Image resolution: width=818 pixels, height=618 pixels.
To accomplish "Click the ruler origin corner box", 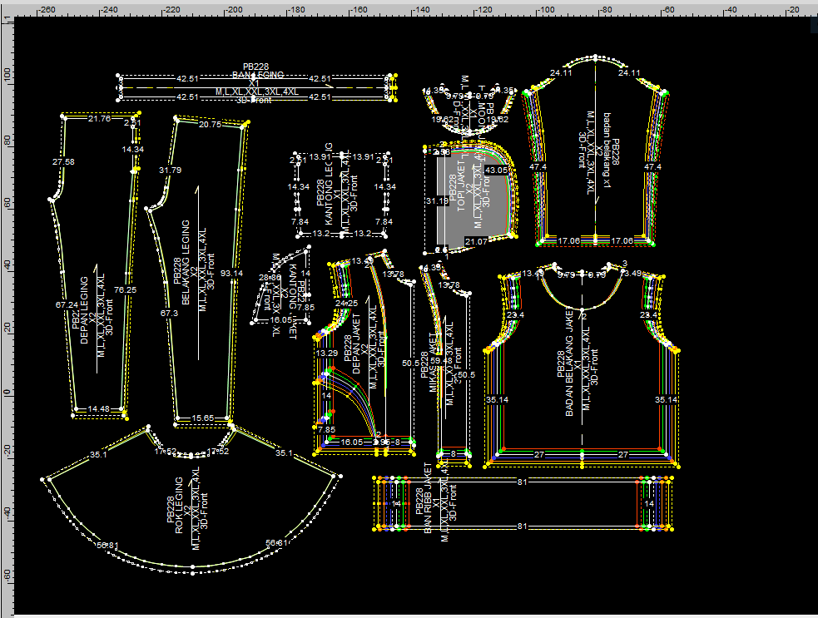I will pyautogui.click(x=7, y=10).
